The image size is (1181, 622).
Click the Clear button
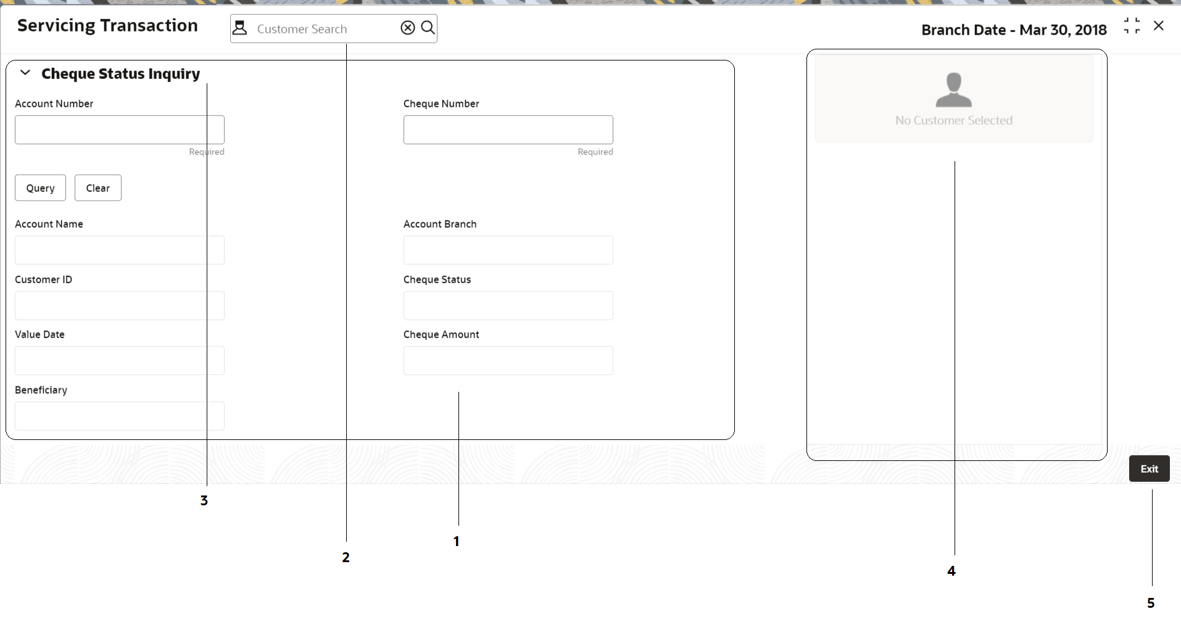(98, 188)
